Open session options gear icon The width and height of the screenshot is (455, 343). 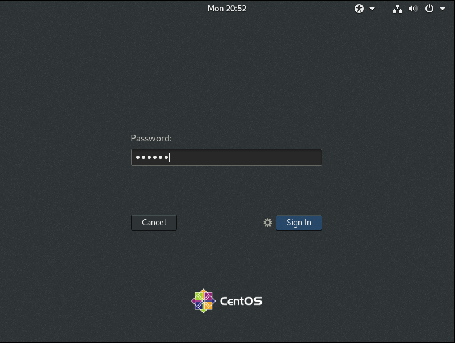268,223
